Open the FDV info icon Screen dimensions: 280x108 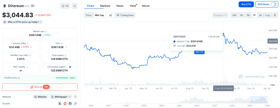point(62,43)
